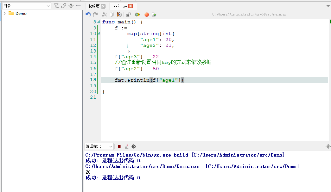
Task: Toggle breakpoint with the red circle icon
Action: click(147, 15)
